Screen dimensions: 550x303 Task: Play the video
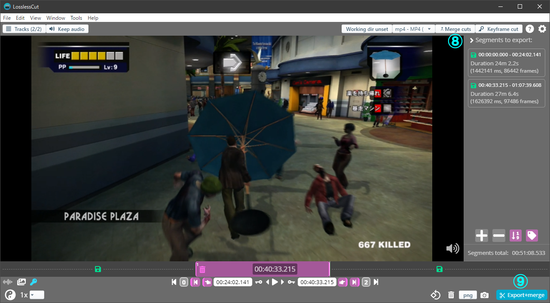275,282
